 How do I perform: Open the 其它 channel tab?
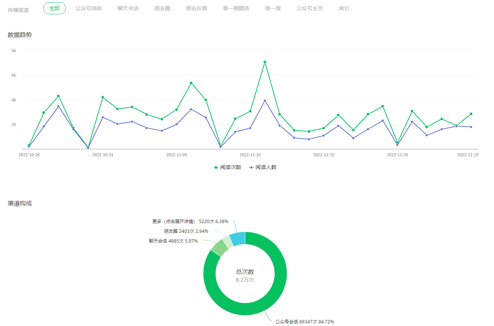(x=344, y=8)
